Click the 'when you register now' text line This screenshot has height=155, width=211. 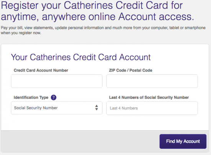(x=21, y=33)
